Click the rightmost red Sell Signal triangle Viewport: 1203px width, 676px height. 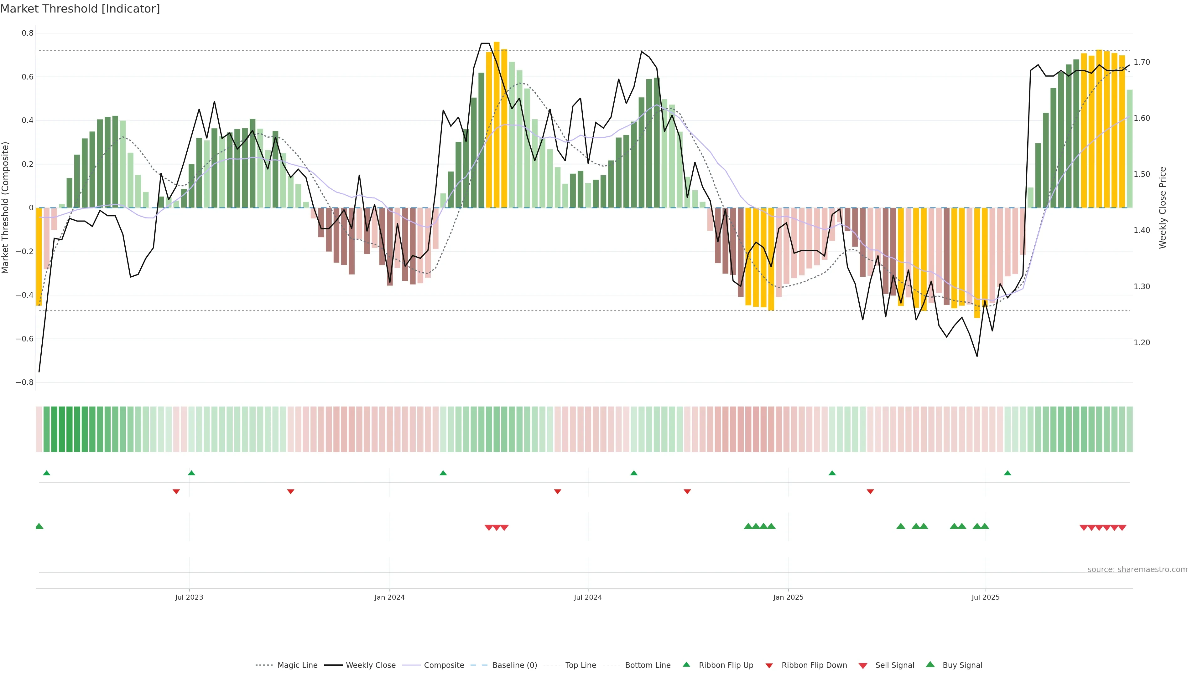(x=1122, y=528)
